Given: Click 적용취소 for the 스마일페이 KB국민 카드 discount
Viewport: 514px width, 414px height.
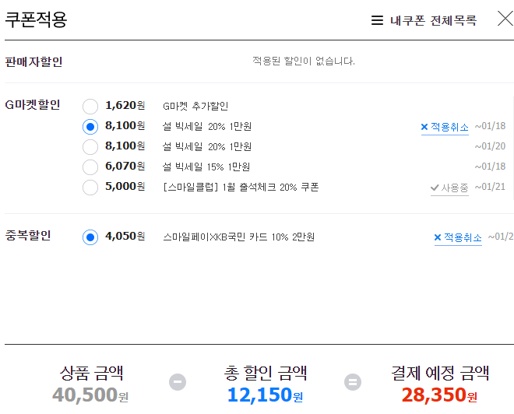Looking at the screenshot, I should tap(458, 237).
